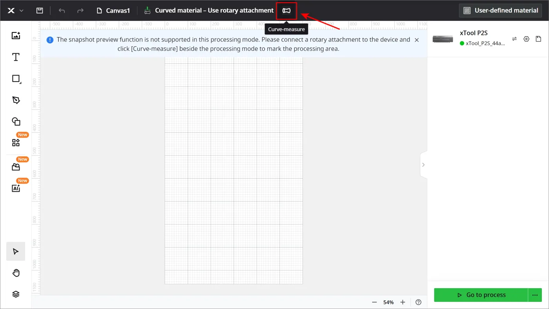Screen dimensions: 549x309
Task: Collapse the right side panel arrow
Action: click(423, 165)
